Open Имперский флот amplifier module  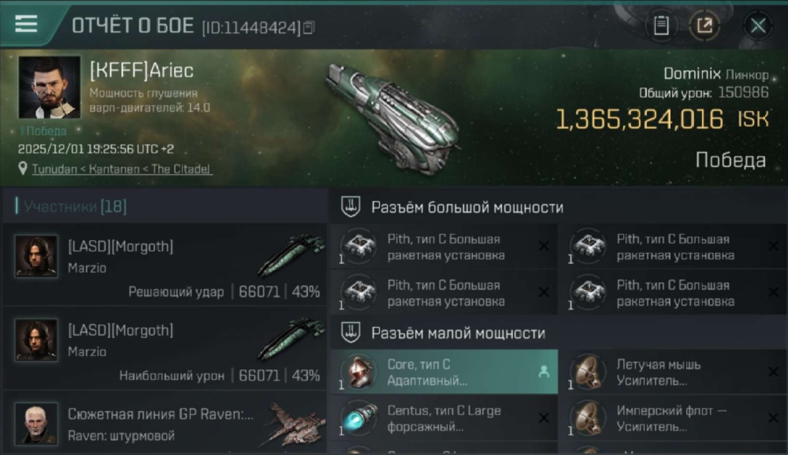(x=673, y=418)
